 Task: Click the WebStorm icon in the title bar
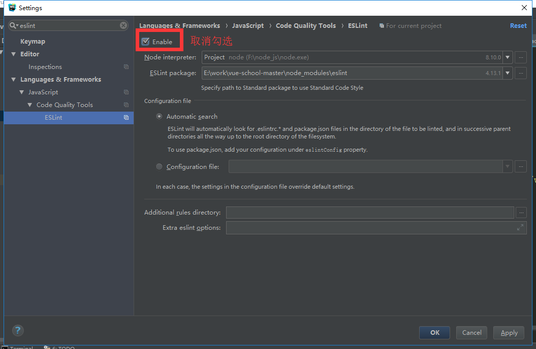[x=12, y=8]
